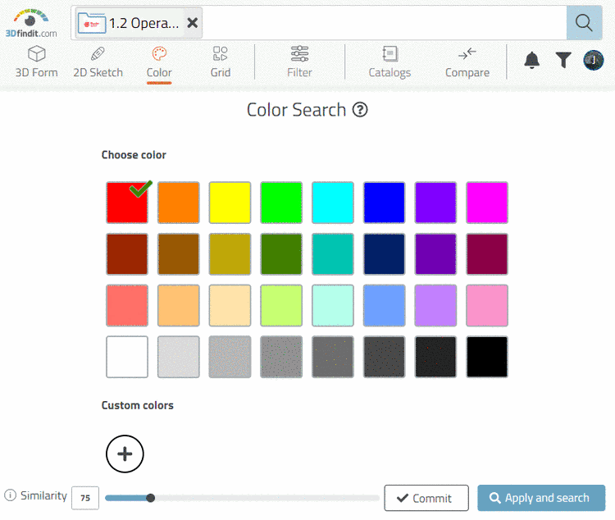The image size is (615, 520).
Task: Click the Similarity value input field
Action: pos(85,498)
